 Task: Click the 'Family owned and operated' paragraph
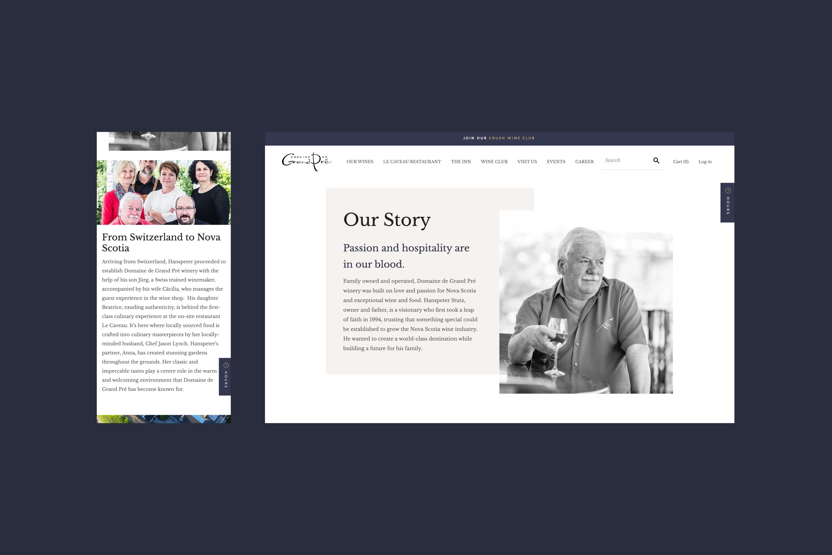[410, 314]
